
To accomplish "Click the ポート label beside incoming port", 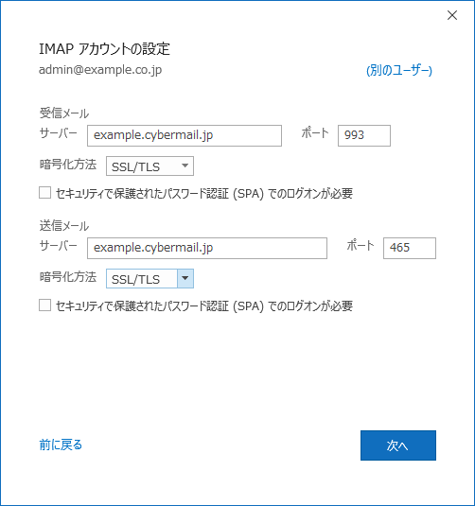I will [x=315, y=133].
